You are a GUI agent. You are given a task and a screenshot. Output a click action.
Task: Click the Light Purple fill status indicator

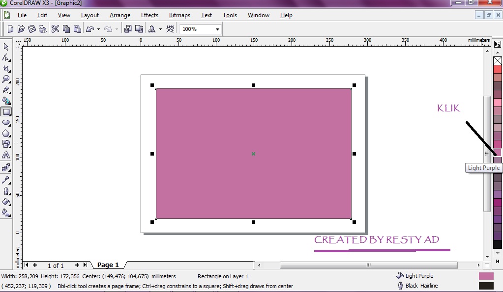click(x=486, y=276)
